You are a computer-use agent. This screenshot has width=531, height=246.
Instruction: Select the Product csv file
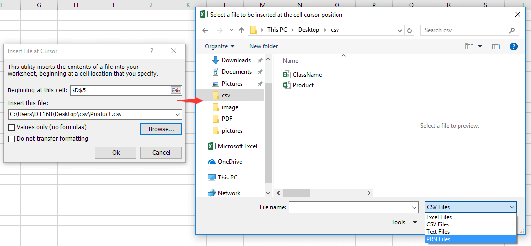(x=298, y=85)
